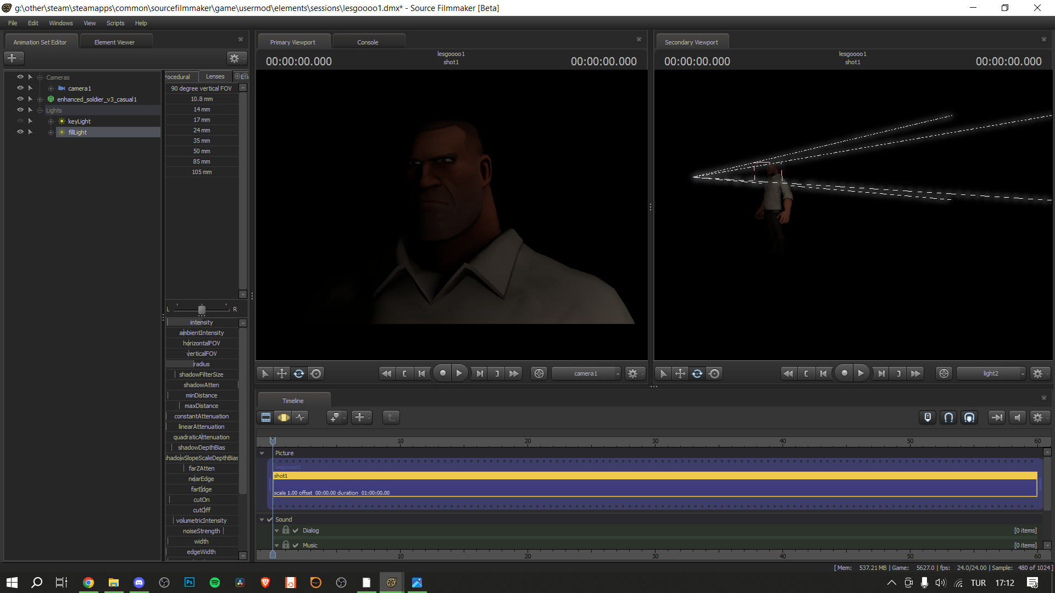
Task: Step to previous frame in Primary Viewport
Action: pyautogui.click(x=421, y=373)
